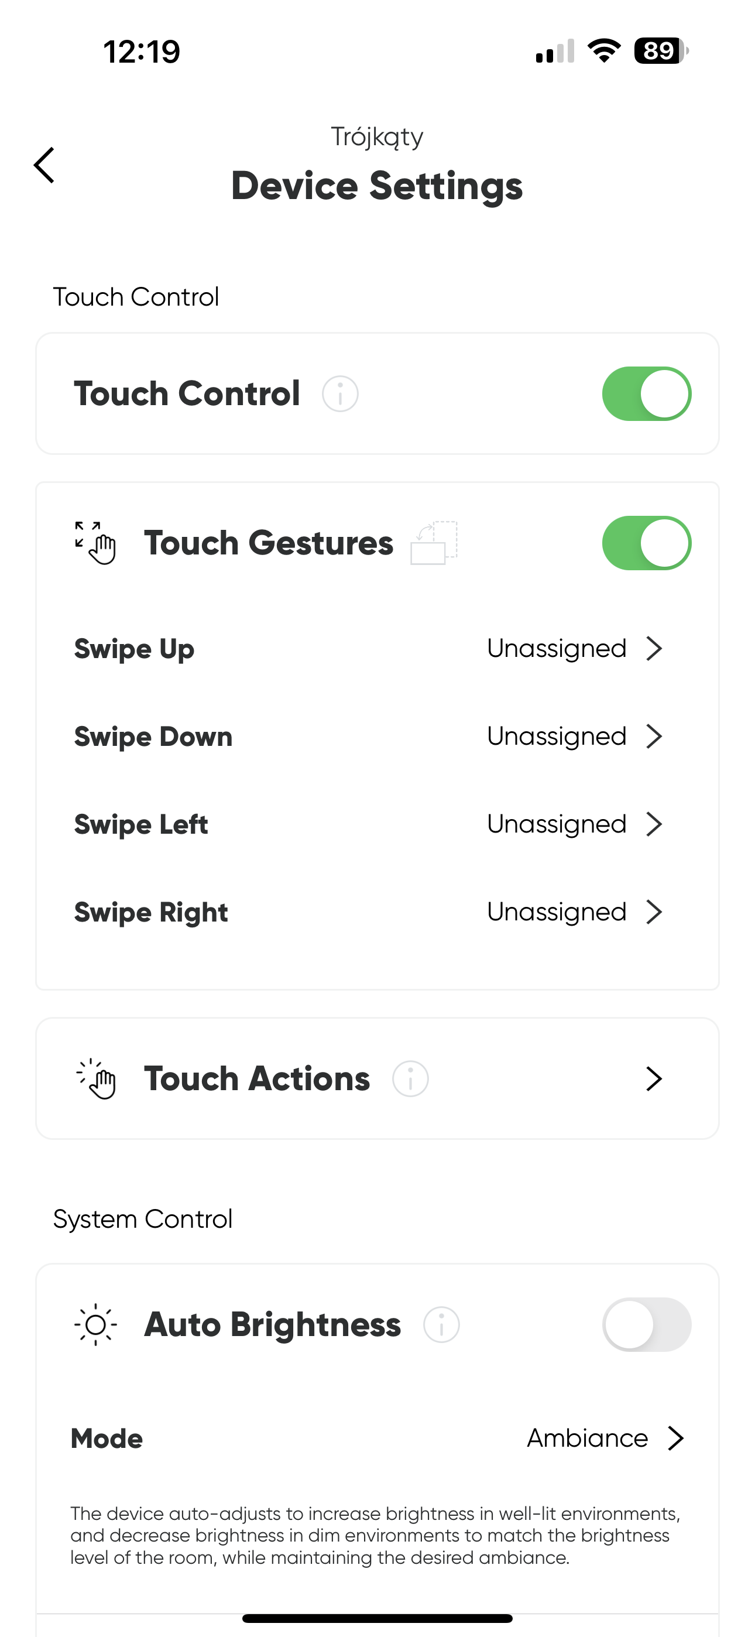Open the Touch Actions page
Viewport: 755px width, 1637px height.
click(x=377, y=1078)
